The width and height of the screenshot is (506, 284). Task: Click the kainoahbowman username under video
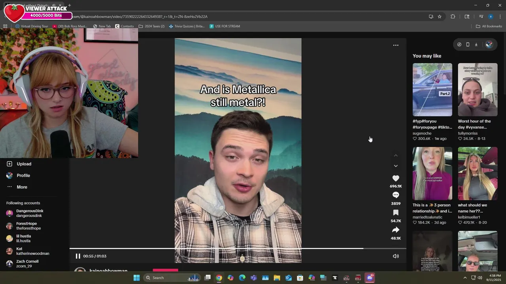tap(108, 271)
